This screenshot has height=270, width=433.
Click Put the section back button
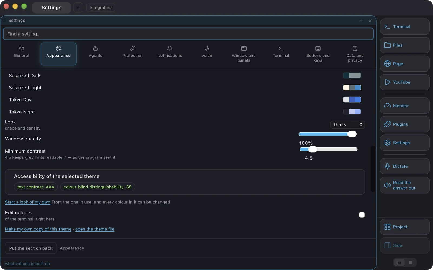pos(31,248)
